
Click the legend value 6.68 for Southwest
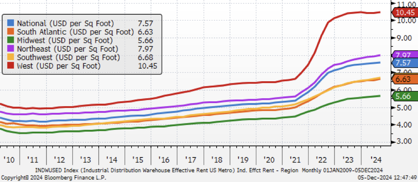coord(146,58)
